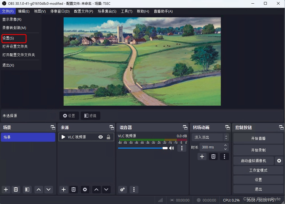Click the 滤镜 filters button

click(90, 116)
